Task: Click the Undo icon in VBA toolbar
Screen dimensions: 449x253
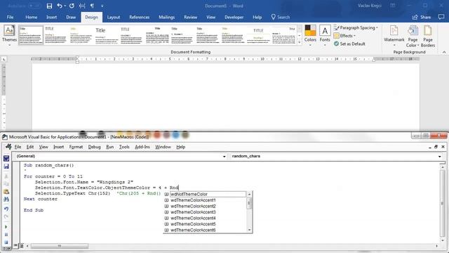Action: coord(6,209)
